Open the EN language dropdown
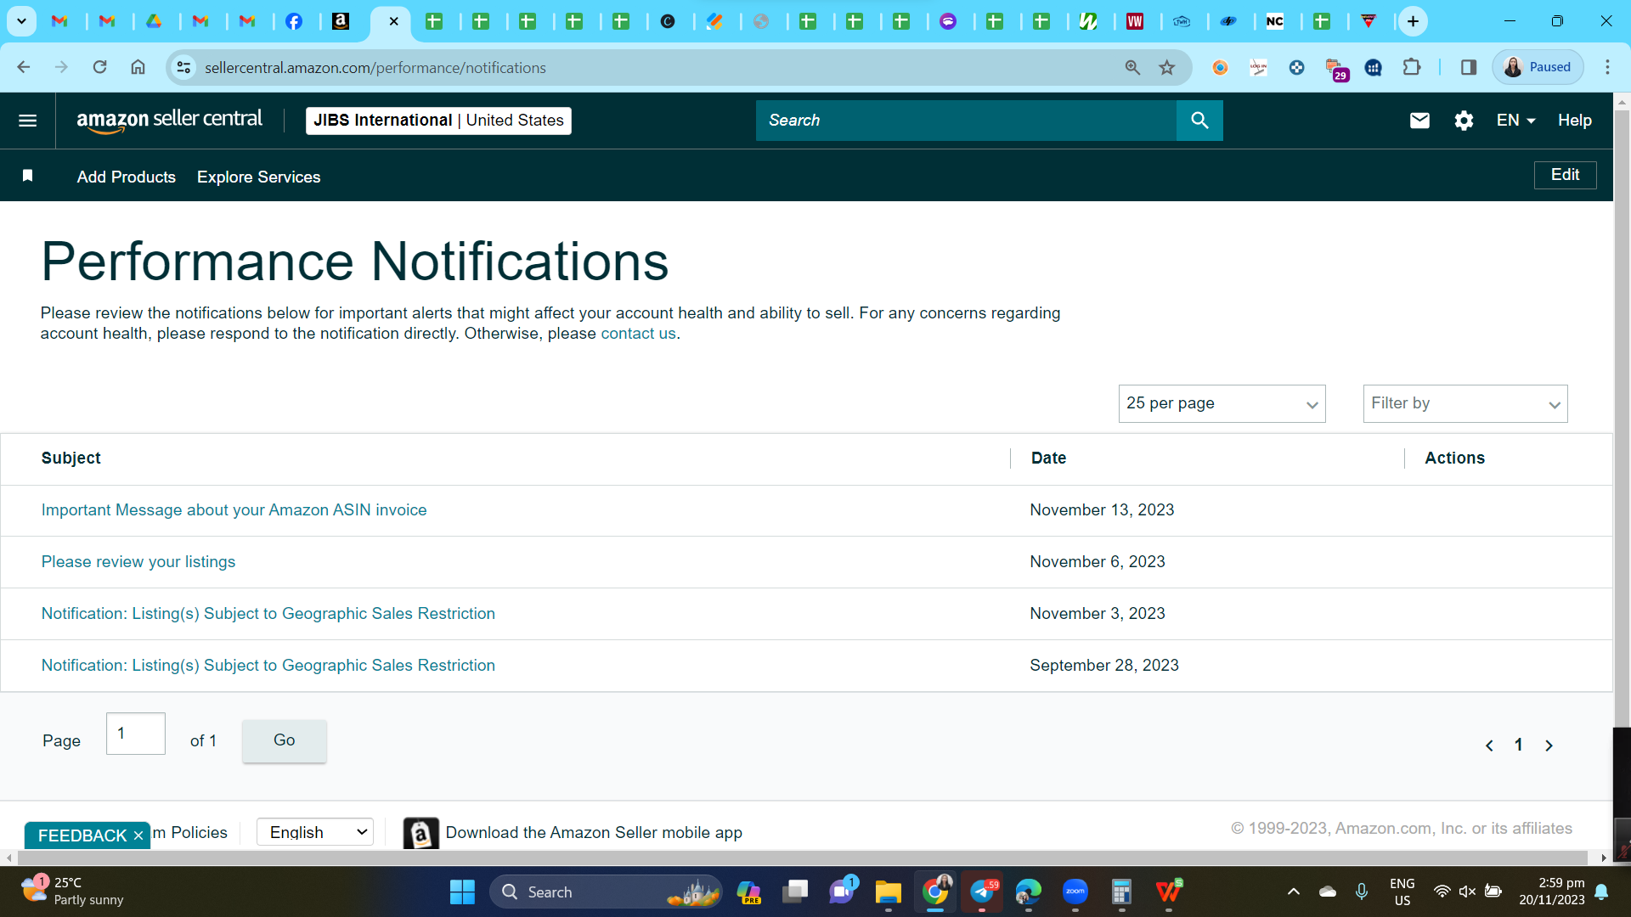The image size is (1631, 917). [x=1515, y=121]
